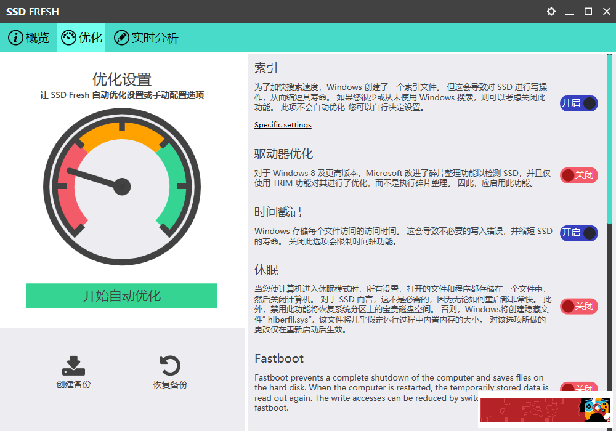The image size is (616, 431).
Task: Click the 创建备份 download icon
Action: pyautogui.click(x=73, y=366)
